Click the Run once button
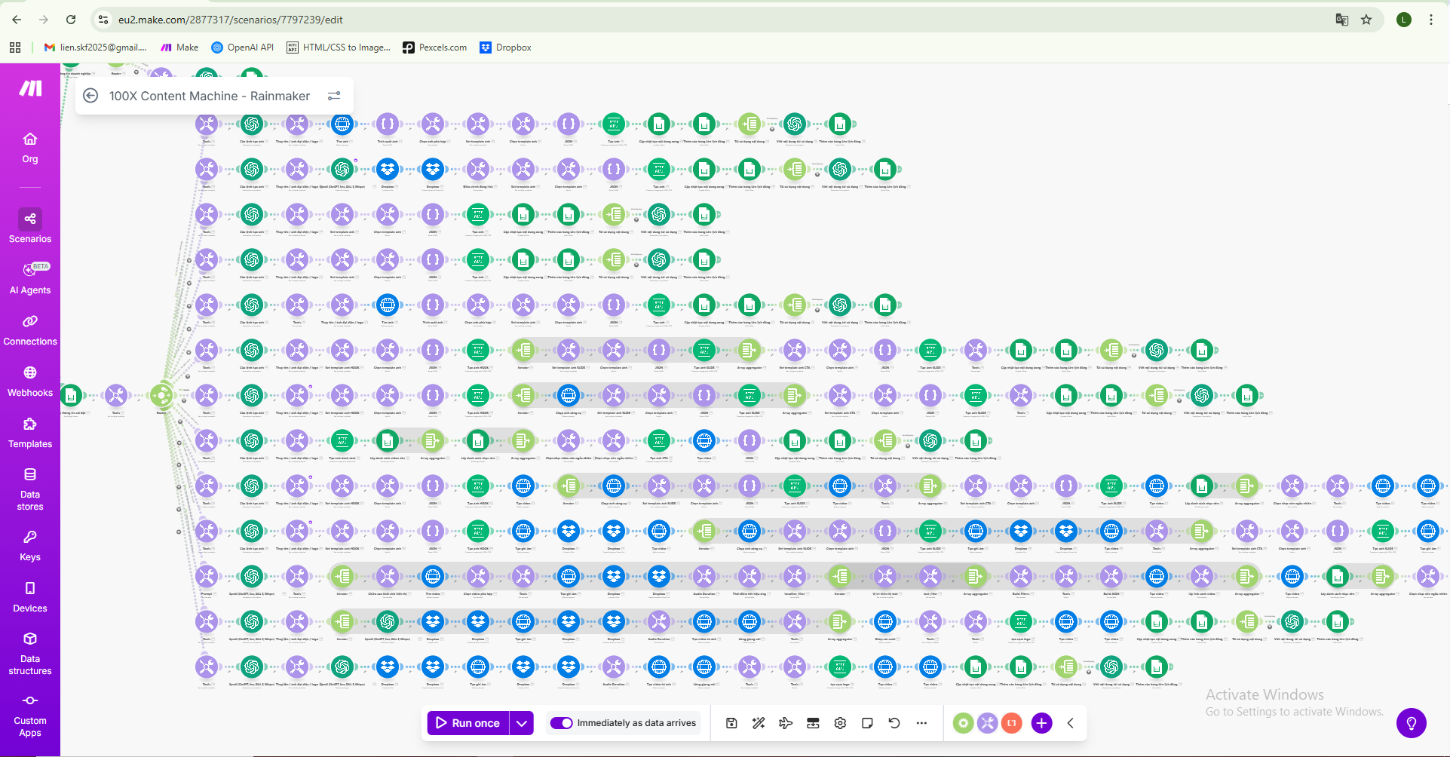The height and width of the screenshot is (757, 1450). (x=468, y=723)
